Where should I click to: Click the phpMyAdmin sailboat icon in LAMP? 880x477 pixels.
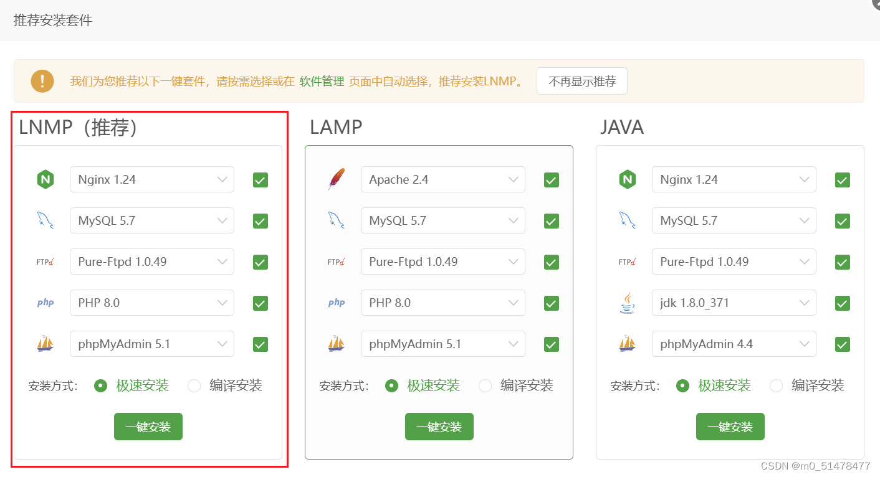pyautogui.click(x=336, y=344)
